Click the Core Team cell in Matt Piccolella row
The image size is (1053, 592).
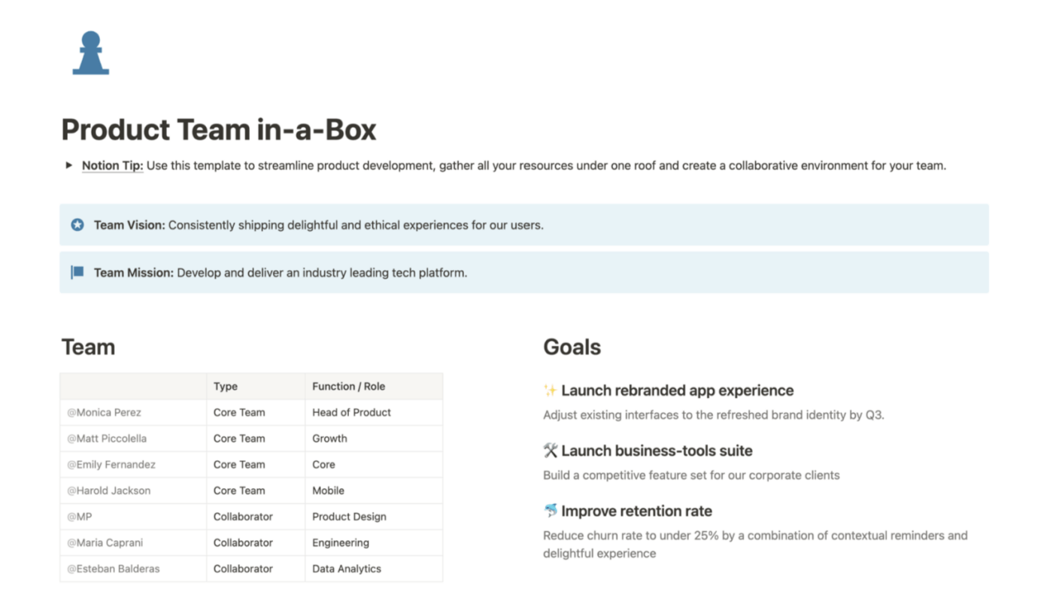point(256,439)
